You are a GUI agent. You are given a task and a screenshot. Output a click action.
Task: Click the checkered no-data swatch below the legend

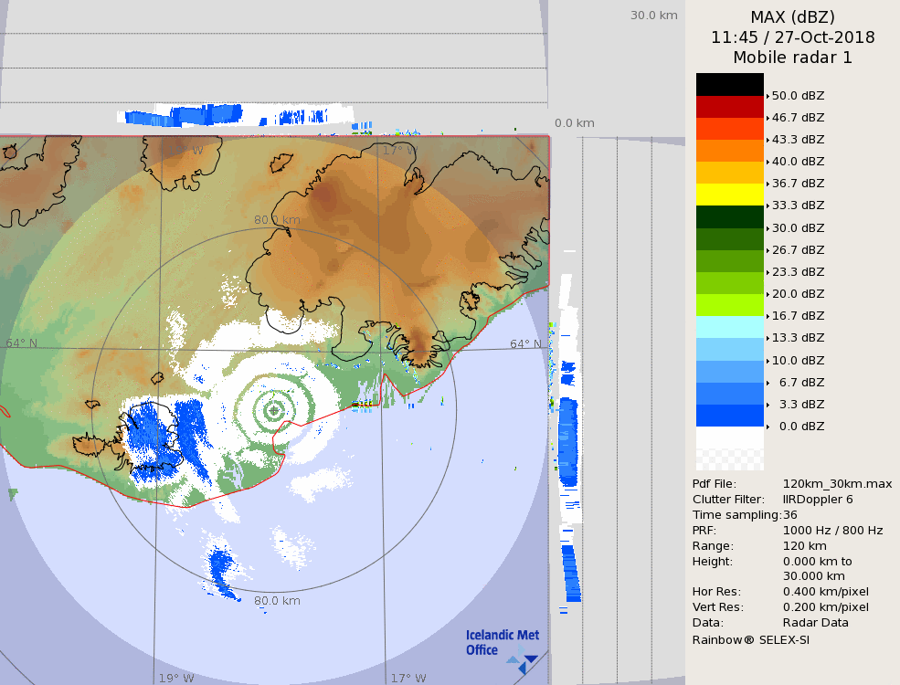[729, 449]
